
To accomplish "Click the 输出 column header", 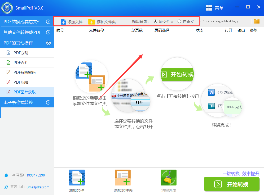I will [x=241, y=30].
